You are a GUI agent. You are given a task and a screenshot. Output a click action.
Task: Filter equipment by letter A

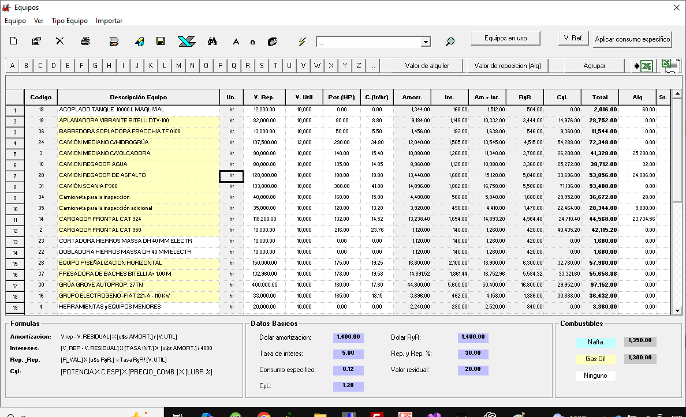click(12, 66)
